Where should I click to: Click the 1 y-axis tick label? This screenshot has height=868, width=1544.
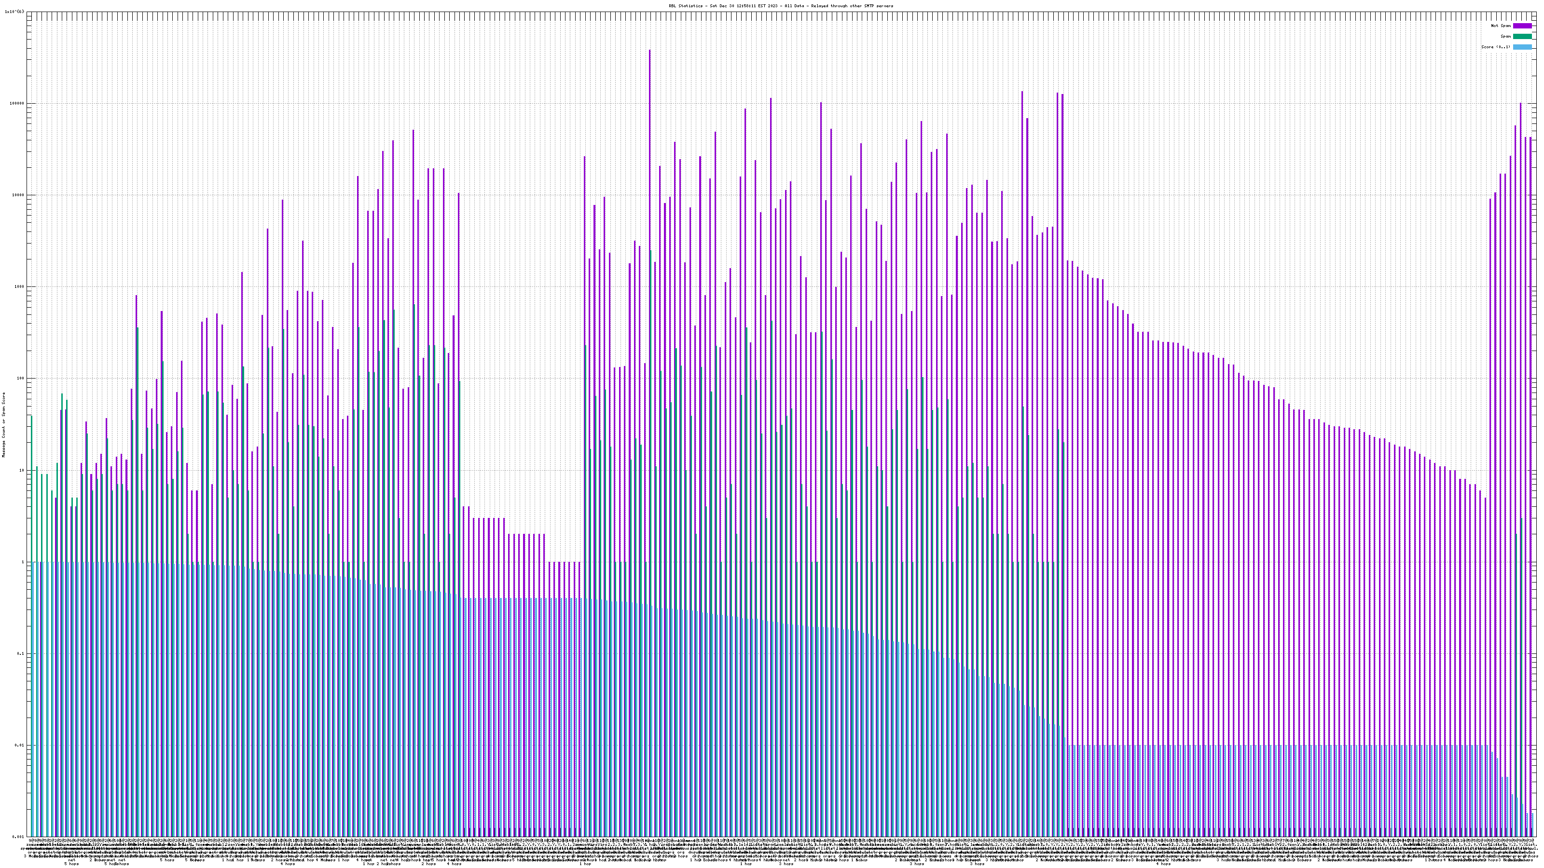click(23, 562)
